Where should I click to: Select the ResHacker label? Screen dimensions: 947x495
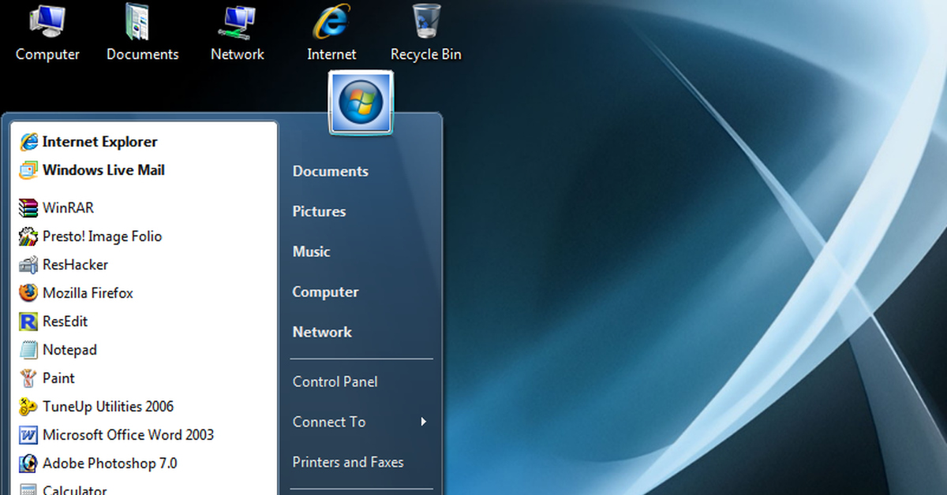point(75,265)
